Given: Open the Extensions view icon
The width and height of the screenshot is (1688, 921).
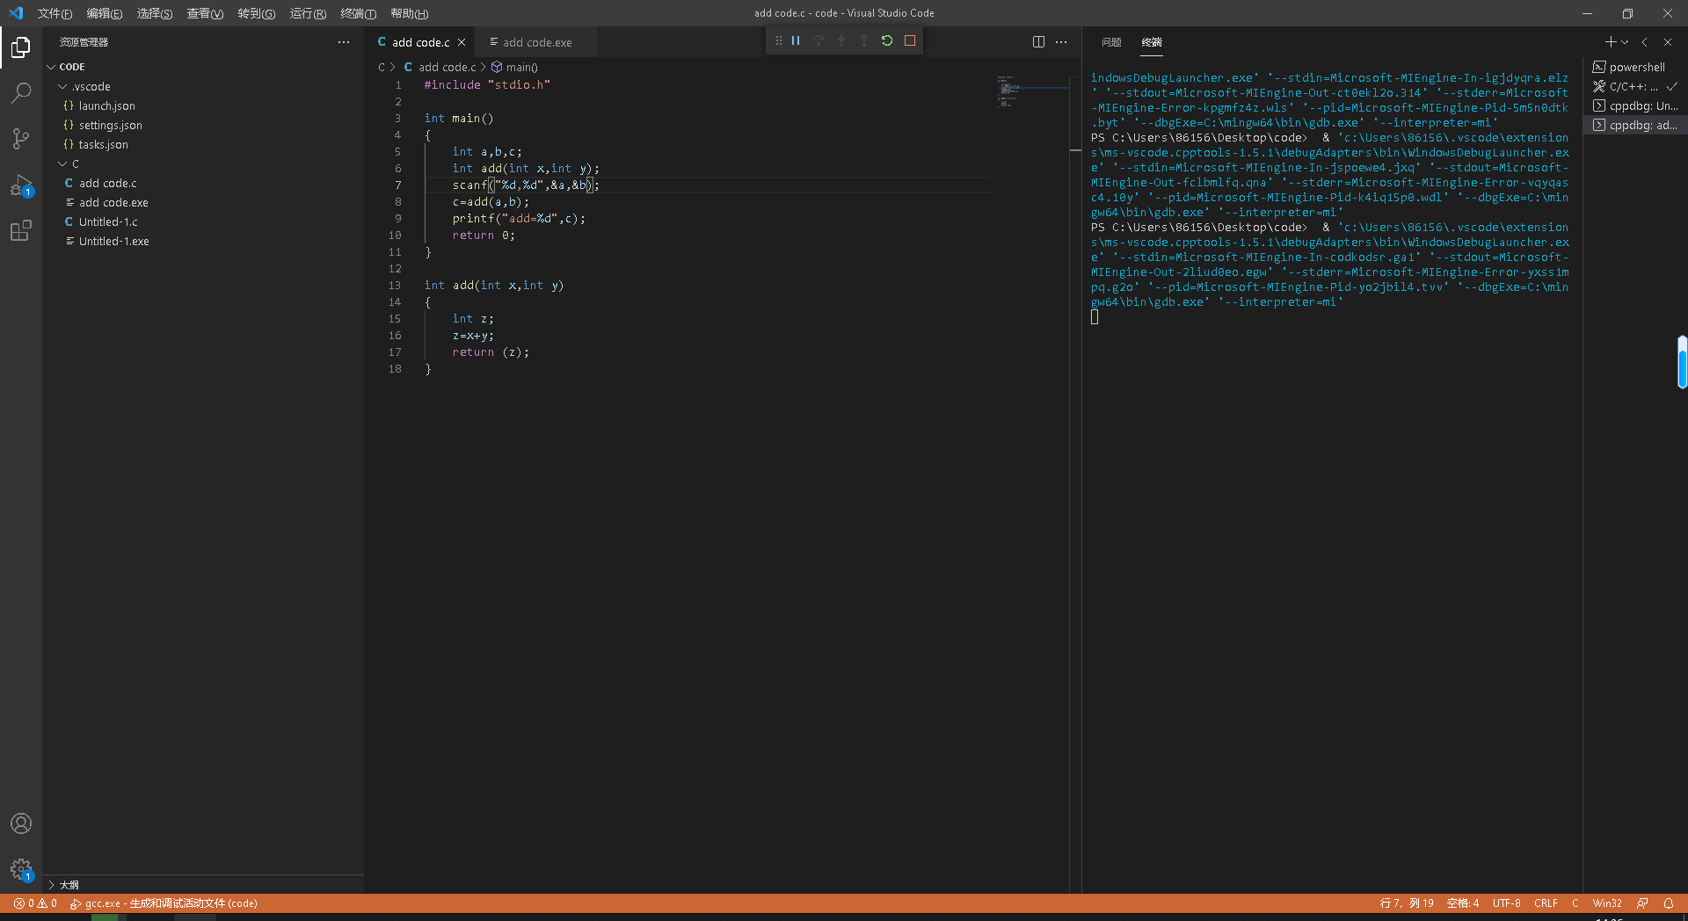Looking at the screenshot, I should click(x=21, y=231).
